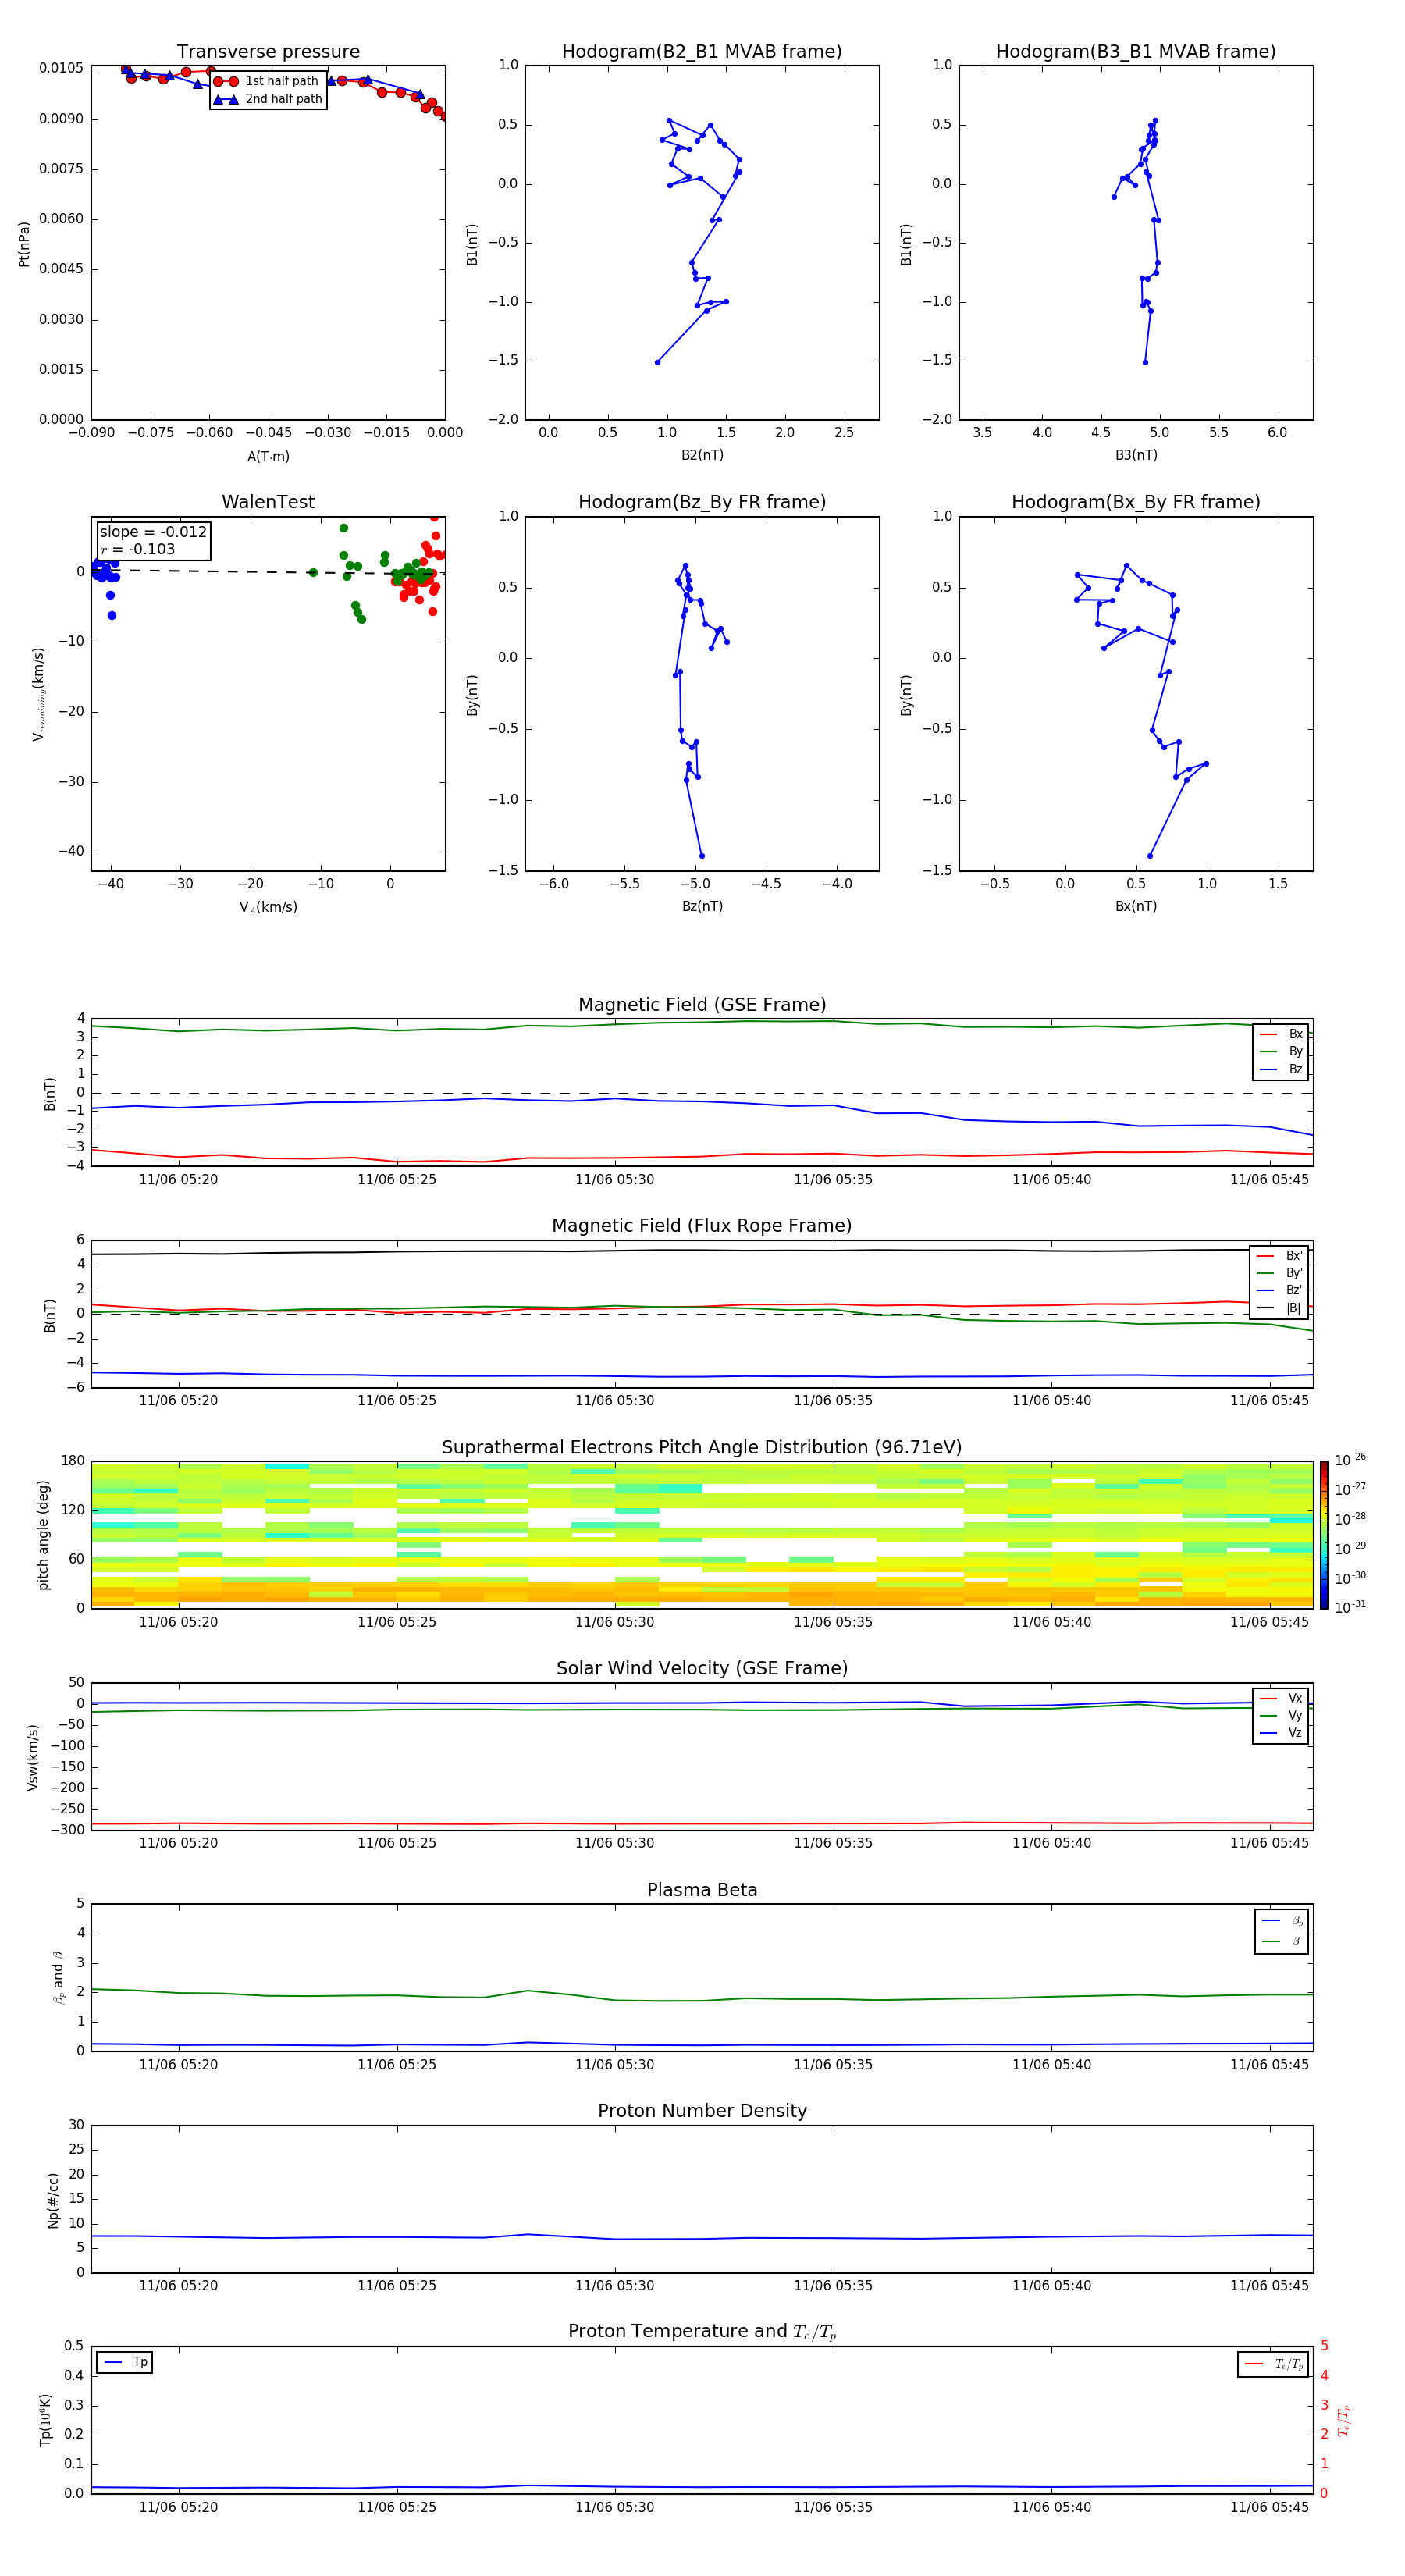Click the pitch angle colorbar
Viewport: 1405px width, 2576px height.
pos(1324,1535)
